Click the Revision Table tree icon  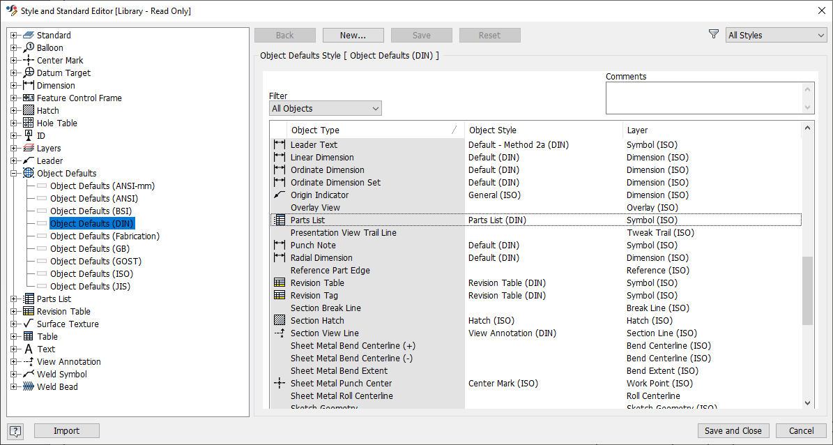point(29,312)
